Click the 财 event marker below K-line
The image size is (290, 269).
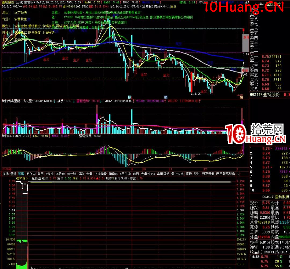point(166,97)
